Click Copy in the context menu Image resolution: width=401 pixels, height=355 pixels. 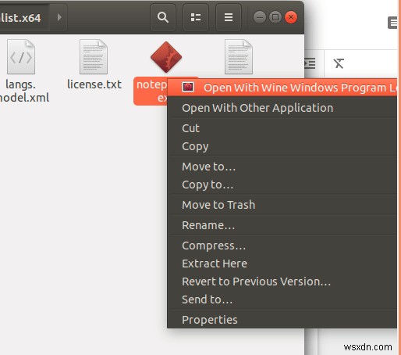tap(282, 146)
